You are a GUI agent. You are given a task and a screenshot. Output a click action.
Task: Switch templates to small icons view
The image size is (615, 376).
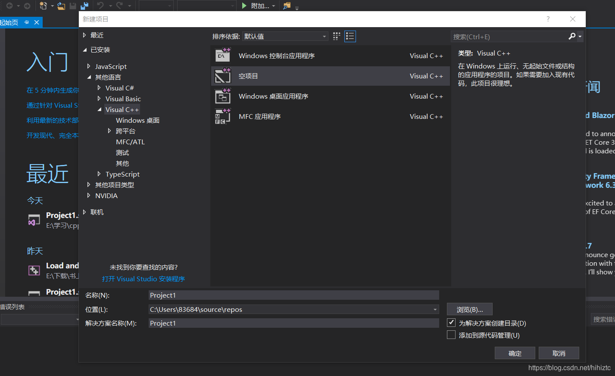tap(337, 36)
